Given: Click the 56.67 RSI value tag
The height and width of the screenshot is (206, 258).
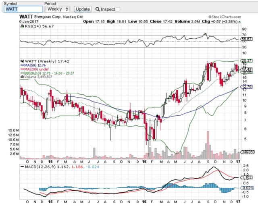Looking at the screenshot, I should click(246, 39).
